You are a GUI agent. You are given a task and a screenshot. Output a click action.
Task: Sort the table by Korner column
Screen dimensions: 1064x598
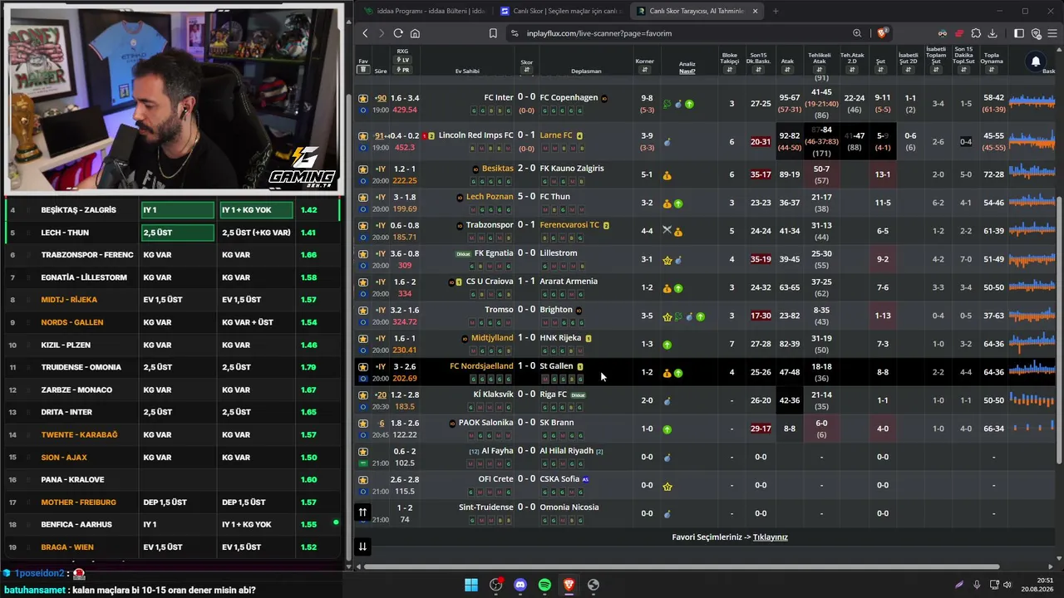point(645,71)
